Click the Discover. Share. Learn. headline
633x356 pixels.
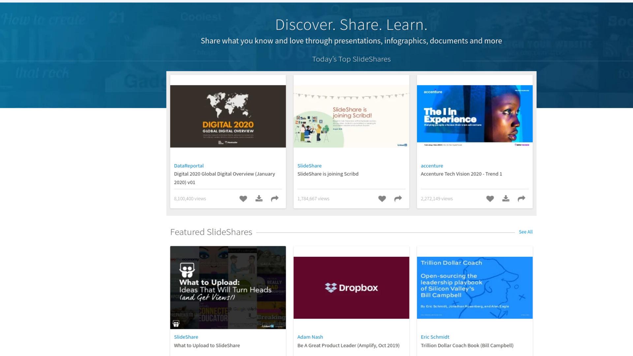click(x=351, y=25)
